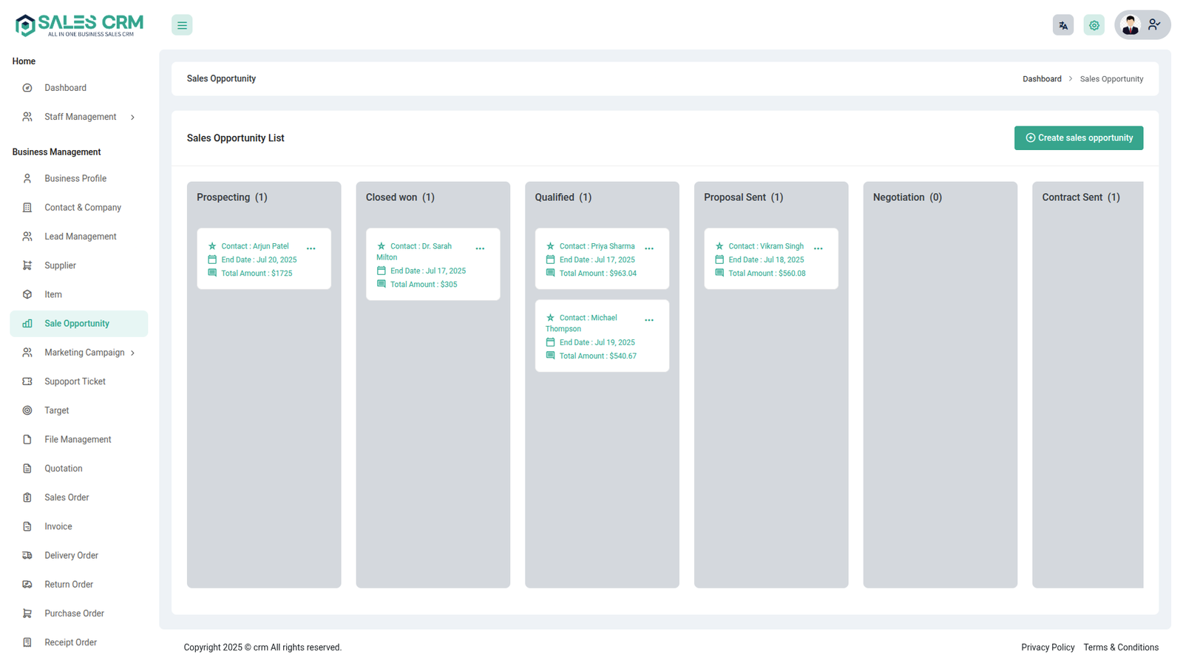Go to Dashboard via breadcrumb link
The image size is (1183, 666).
1041,79
